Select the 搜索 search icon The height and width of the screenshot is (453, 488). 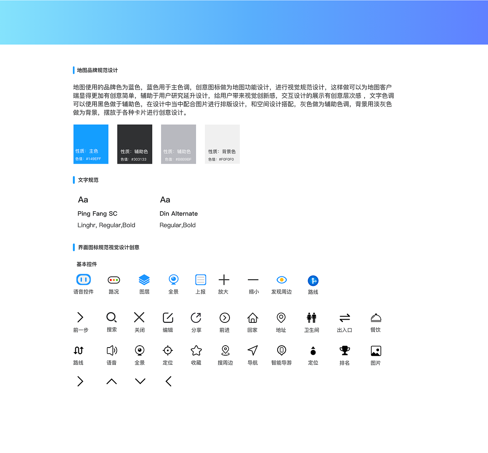(x=111, y=317)
